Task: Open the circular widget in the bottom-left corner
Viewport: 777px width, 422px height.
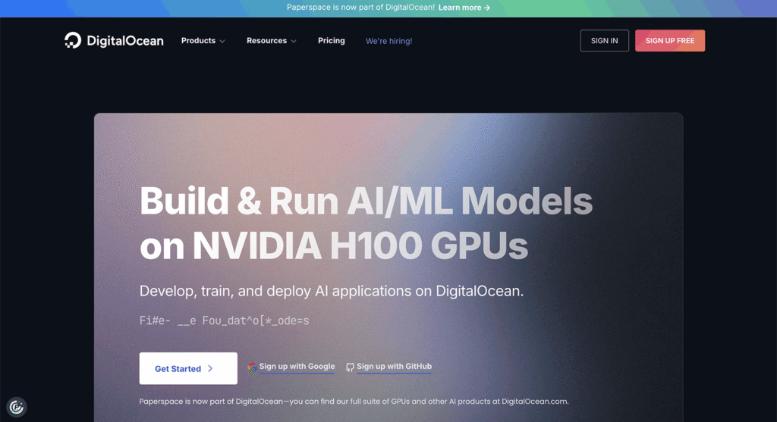Action: (17, 407)
